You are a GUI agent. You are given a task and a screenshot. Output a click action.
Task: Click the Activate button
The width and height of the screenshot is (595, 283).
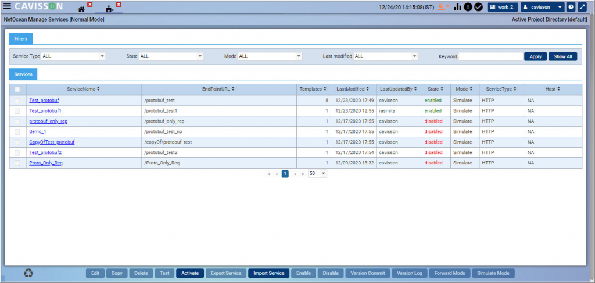[190, 273]
